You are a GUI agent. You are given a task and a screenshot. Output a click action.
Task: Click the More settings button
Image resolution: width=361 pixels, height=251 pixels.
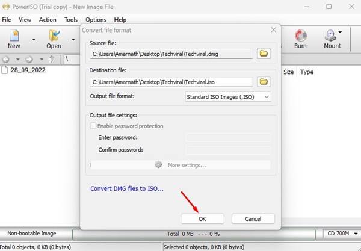point(180,165)
